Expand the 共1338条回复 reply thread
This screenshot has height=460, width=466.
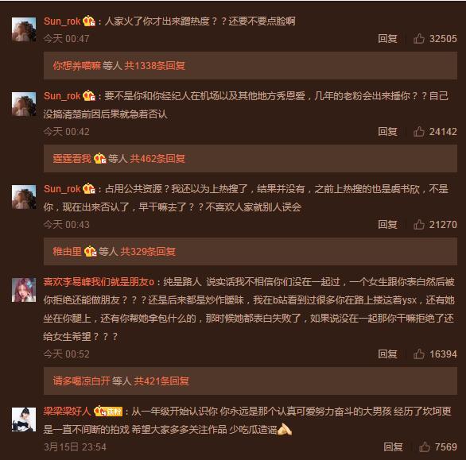[x=154, y=66]
